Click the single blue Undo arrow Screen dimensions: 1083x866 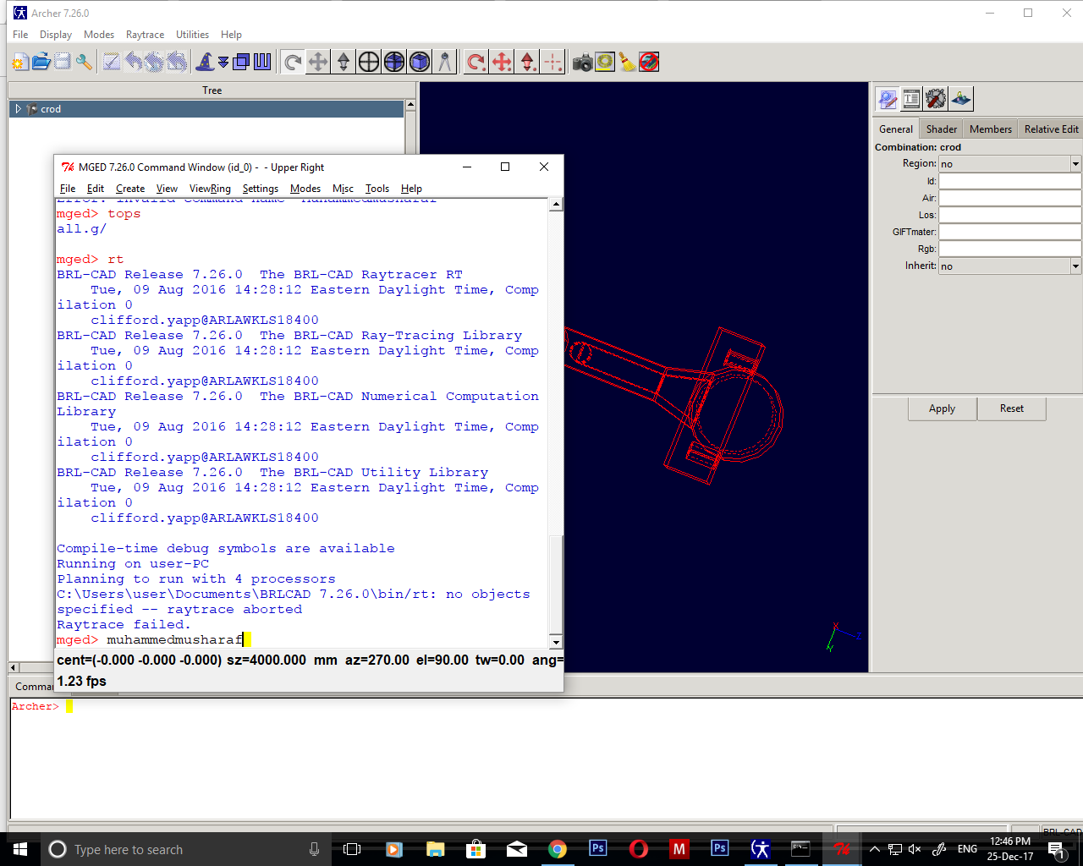[134, 62]
